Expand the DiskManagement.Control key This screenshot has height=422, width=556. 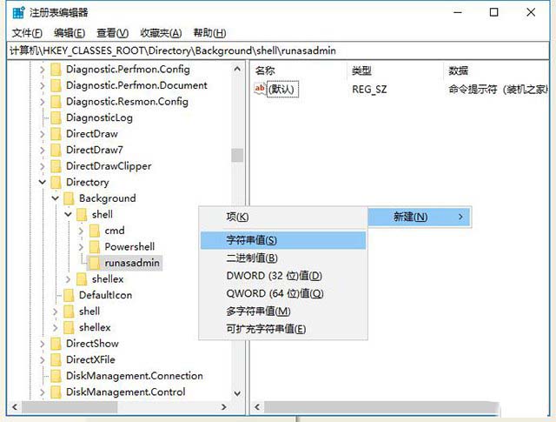43,392
